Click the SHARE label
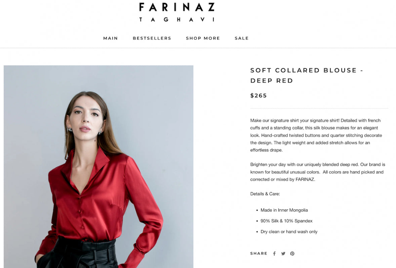This screenshot has height=268, width=396. point(259,254)
